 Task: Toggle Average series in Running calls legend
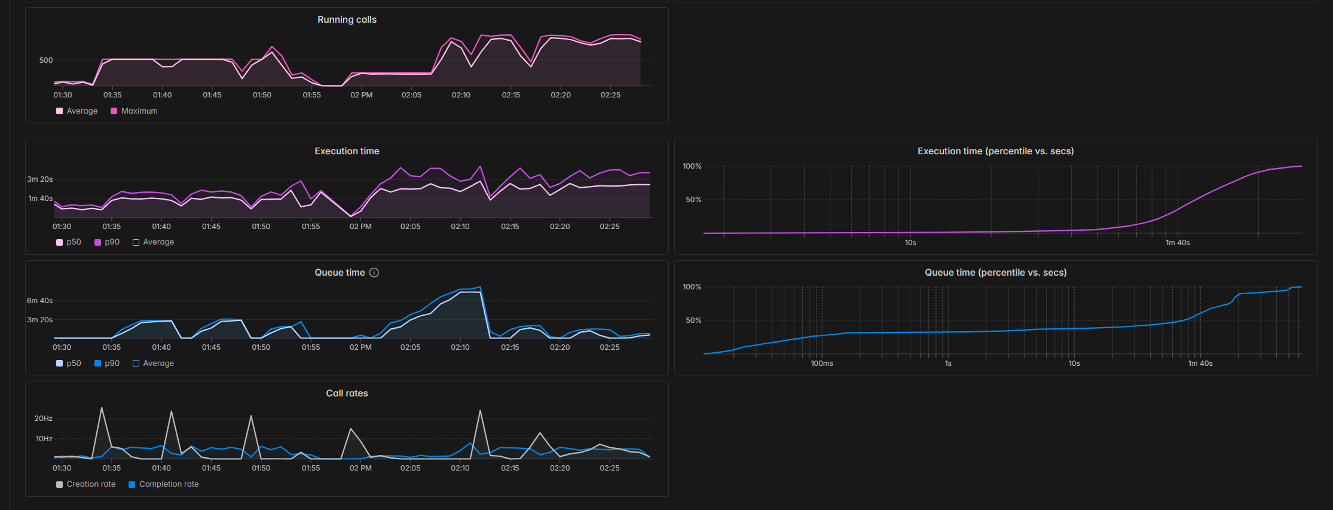77,111
